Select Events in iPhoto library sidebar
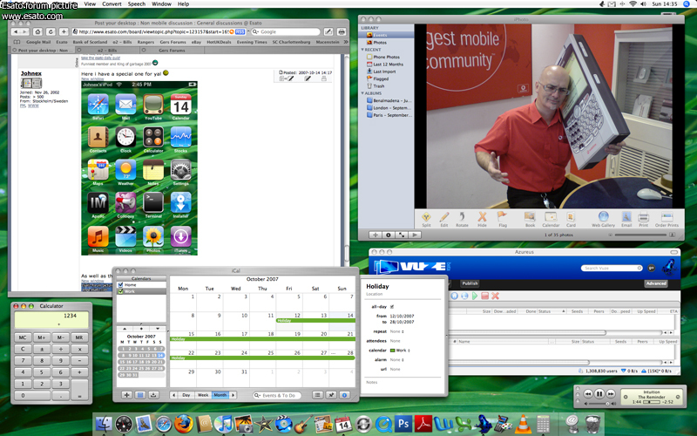The image size is (697, 436). pyautogui.click(x=386, y=35)
